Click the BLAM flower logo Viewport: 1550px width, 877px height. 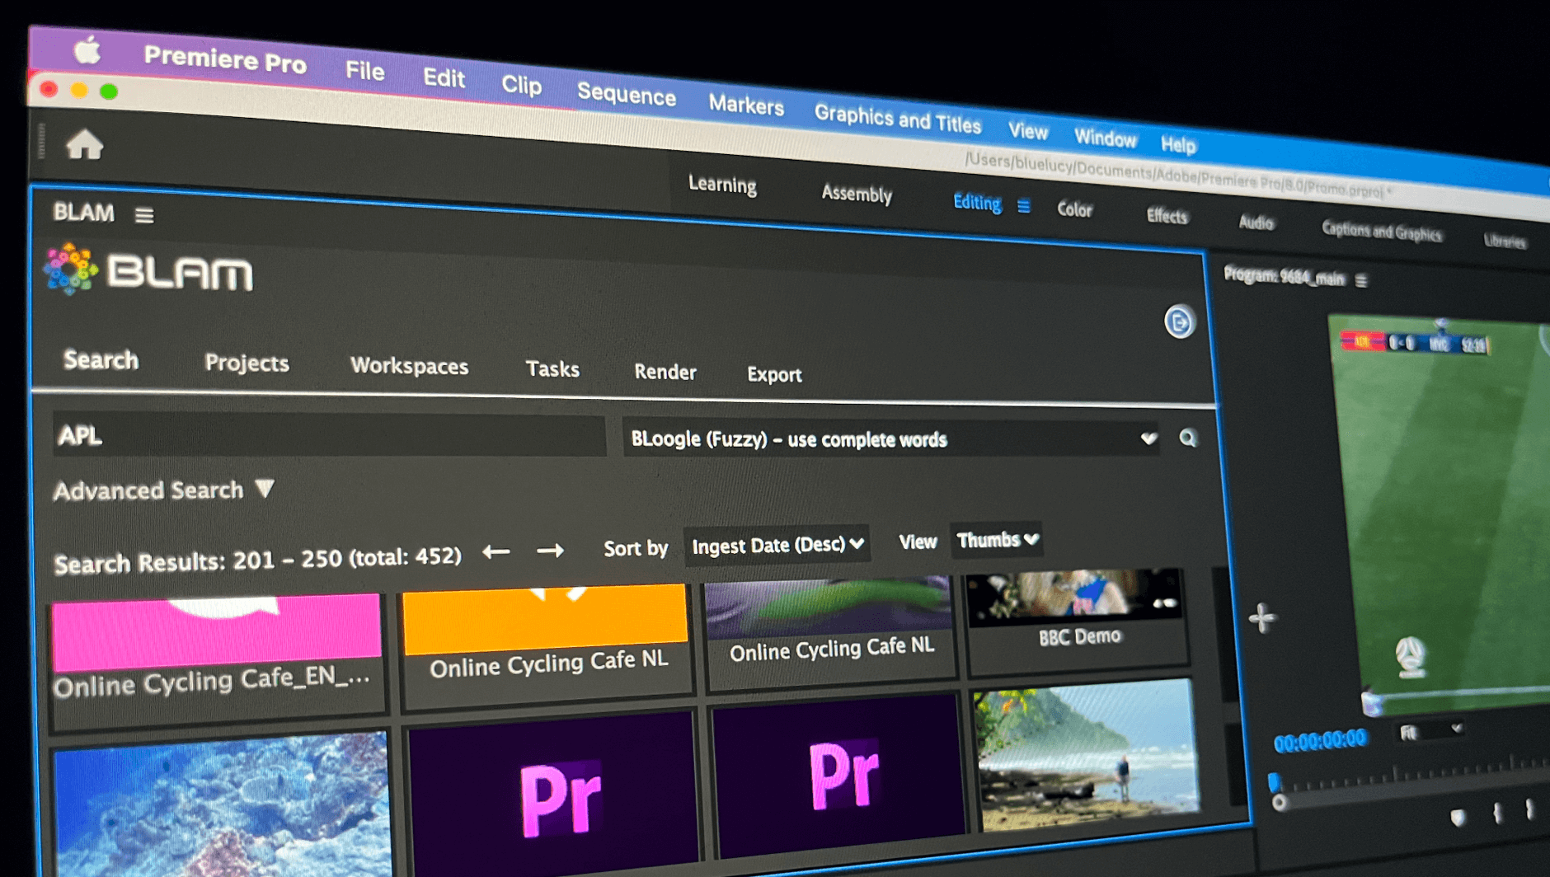70,269
